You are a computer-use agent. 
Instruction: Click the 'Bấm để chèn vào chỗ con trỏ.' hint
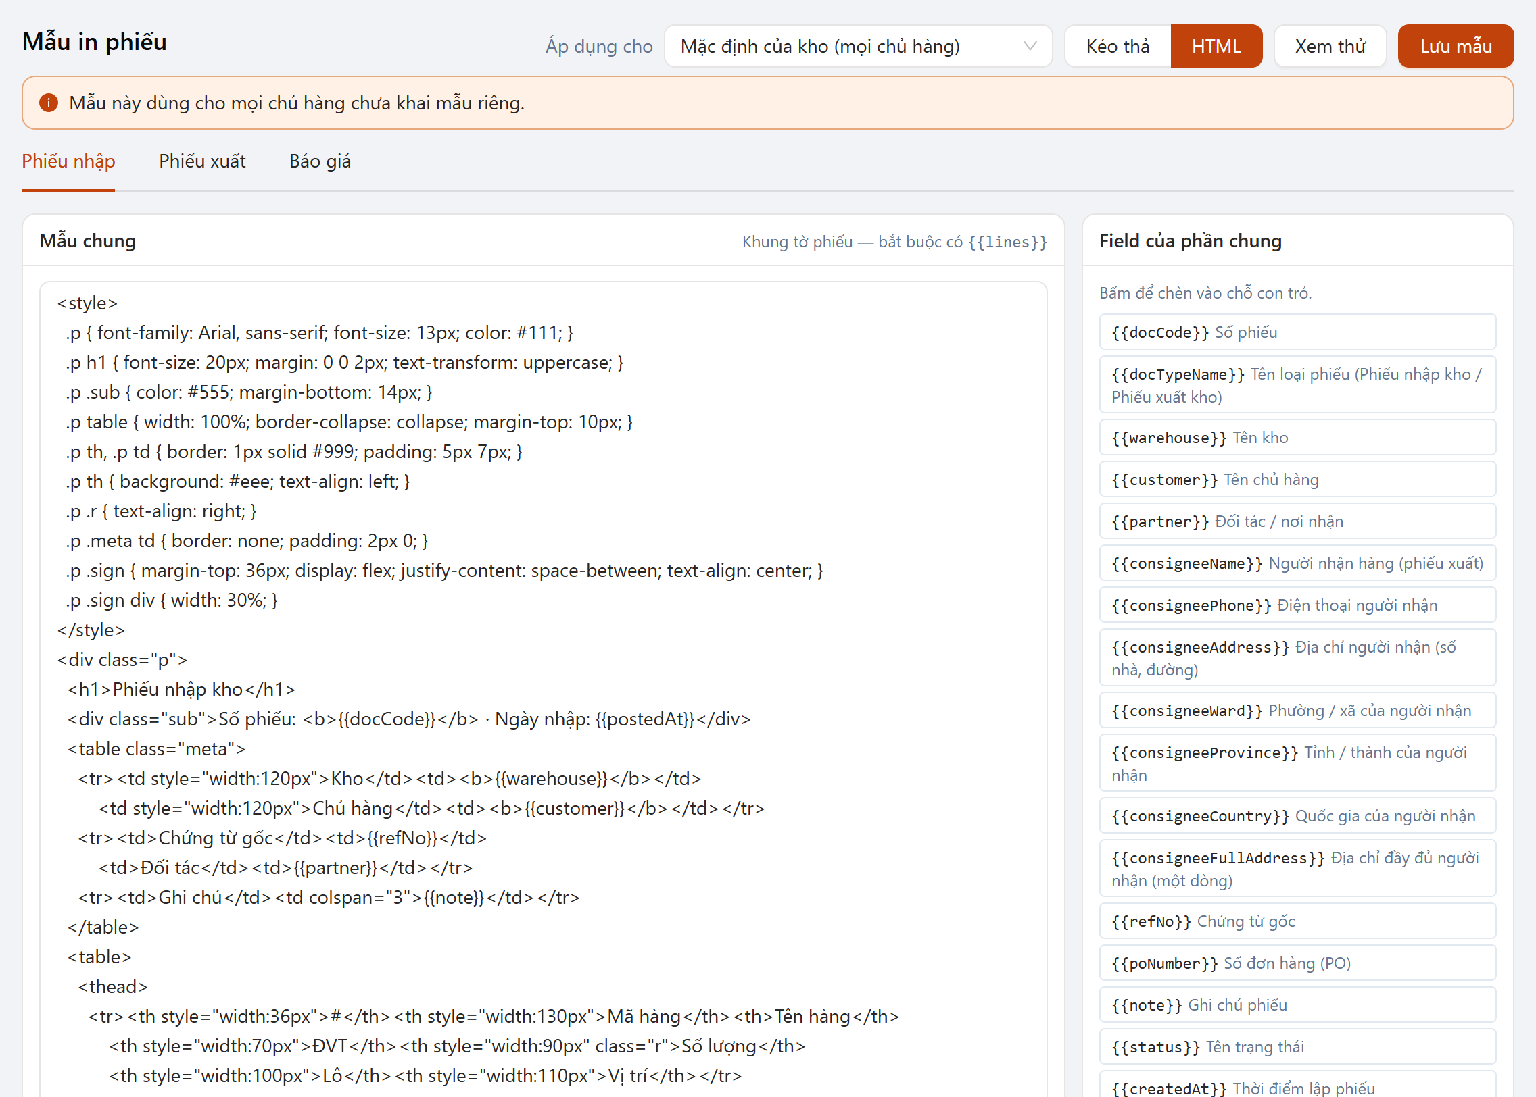[x=1205, y=293]
